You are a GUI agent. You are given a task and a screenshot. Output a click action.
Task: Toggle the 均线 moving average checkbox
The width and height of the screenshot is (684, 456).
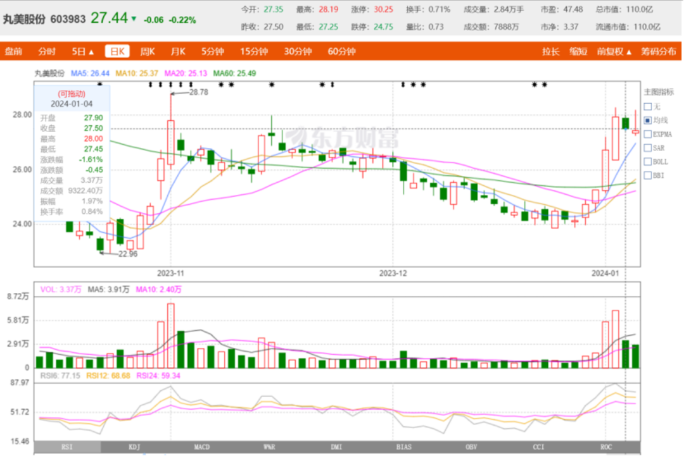point(648,120)
